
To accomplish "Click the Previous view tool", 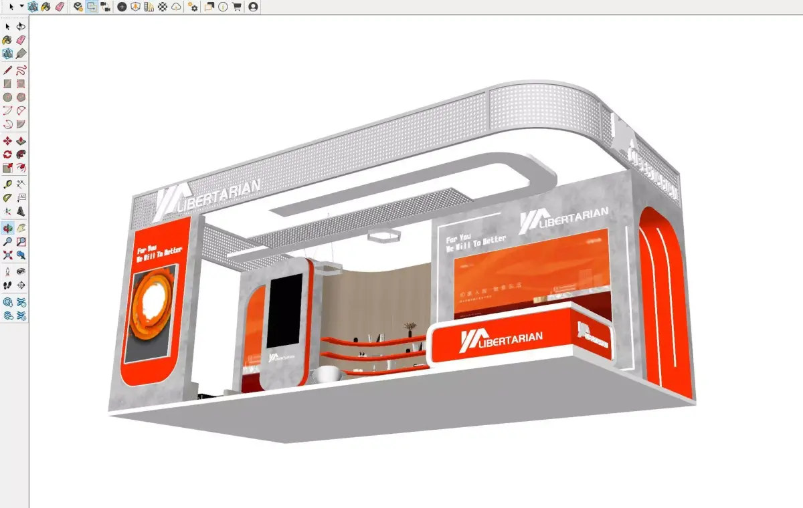I will (x=21, y=255).
